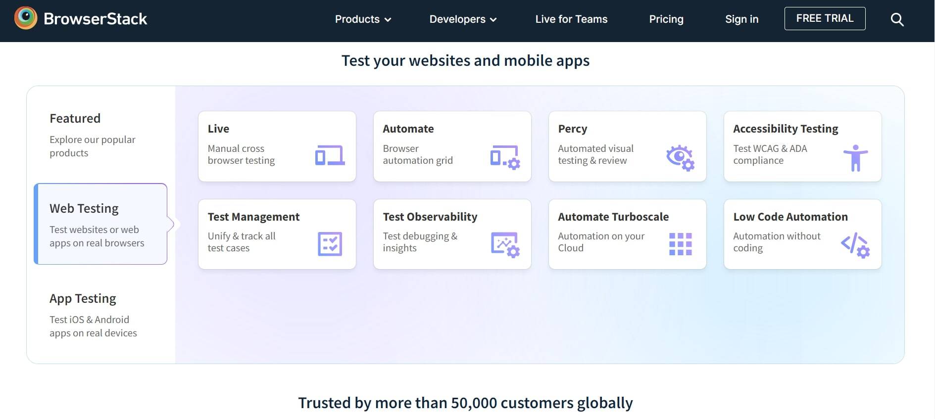Click the Accessibility Testing person icon
This screenshot has height=419, width=935.
[x=856, y=157]
